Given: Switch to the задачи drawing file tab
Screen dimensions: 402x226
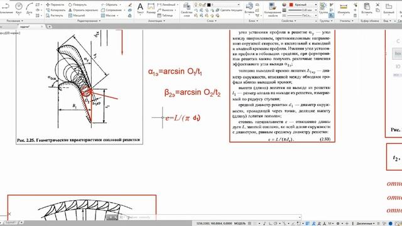Looking at the screenshot, I should pyautogui.click(x=25, y=26).
